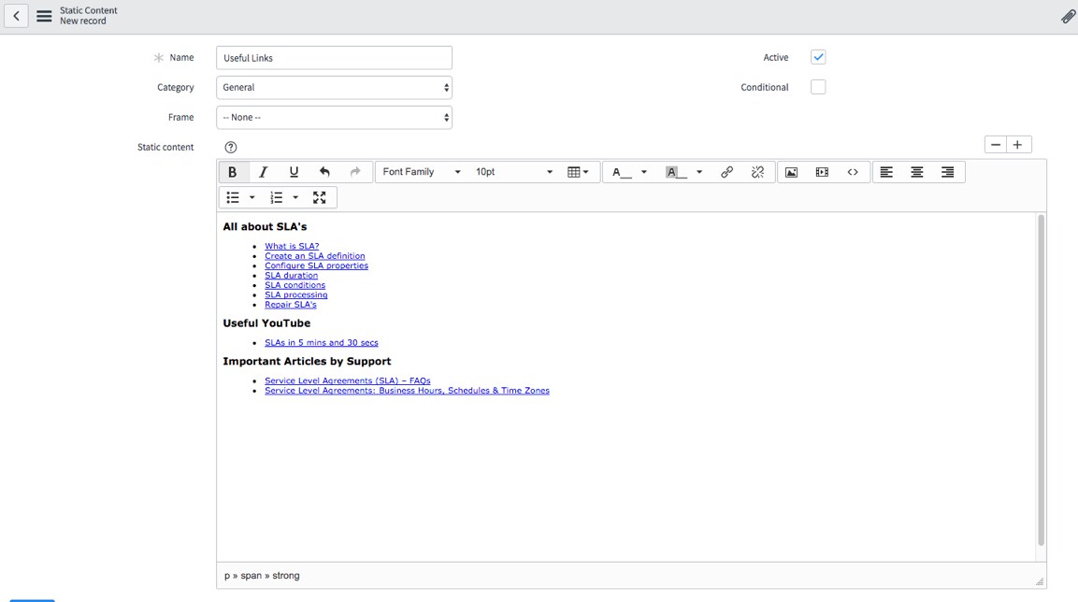Uncheck the Active checkbox

[817, 57]
